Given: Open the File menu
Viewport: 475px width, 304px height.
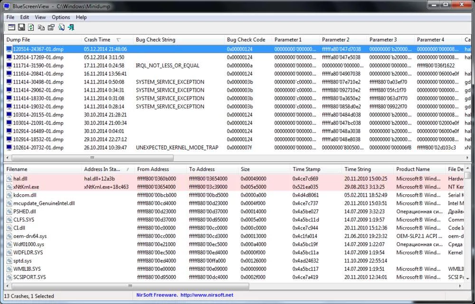Looking at the screenshot, I should pyautogui.click(x=10, y=17).
